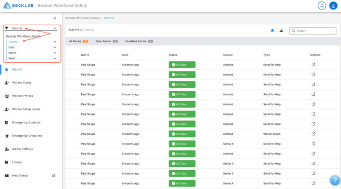Click Becklar Workforce Safety breadcrumb
The width and height of the screenshot is (341, 189).
pos(82,18)
